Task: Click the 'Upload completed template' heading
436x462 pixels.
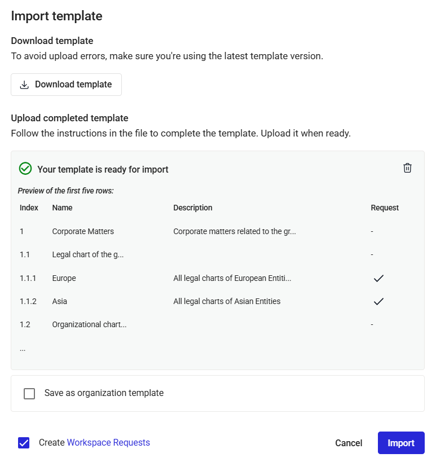Action: click(x=69, y=118)
